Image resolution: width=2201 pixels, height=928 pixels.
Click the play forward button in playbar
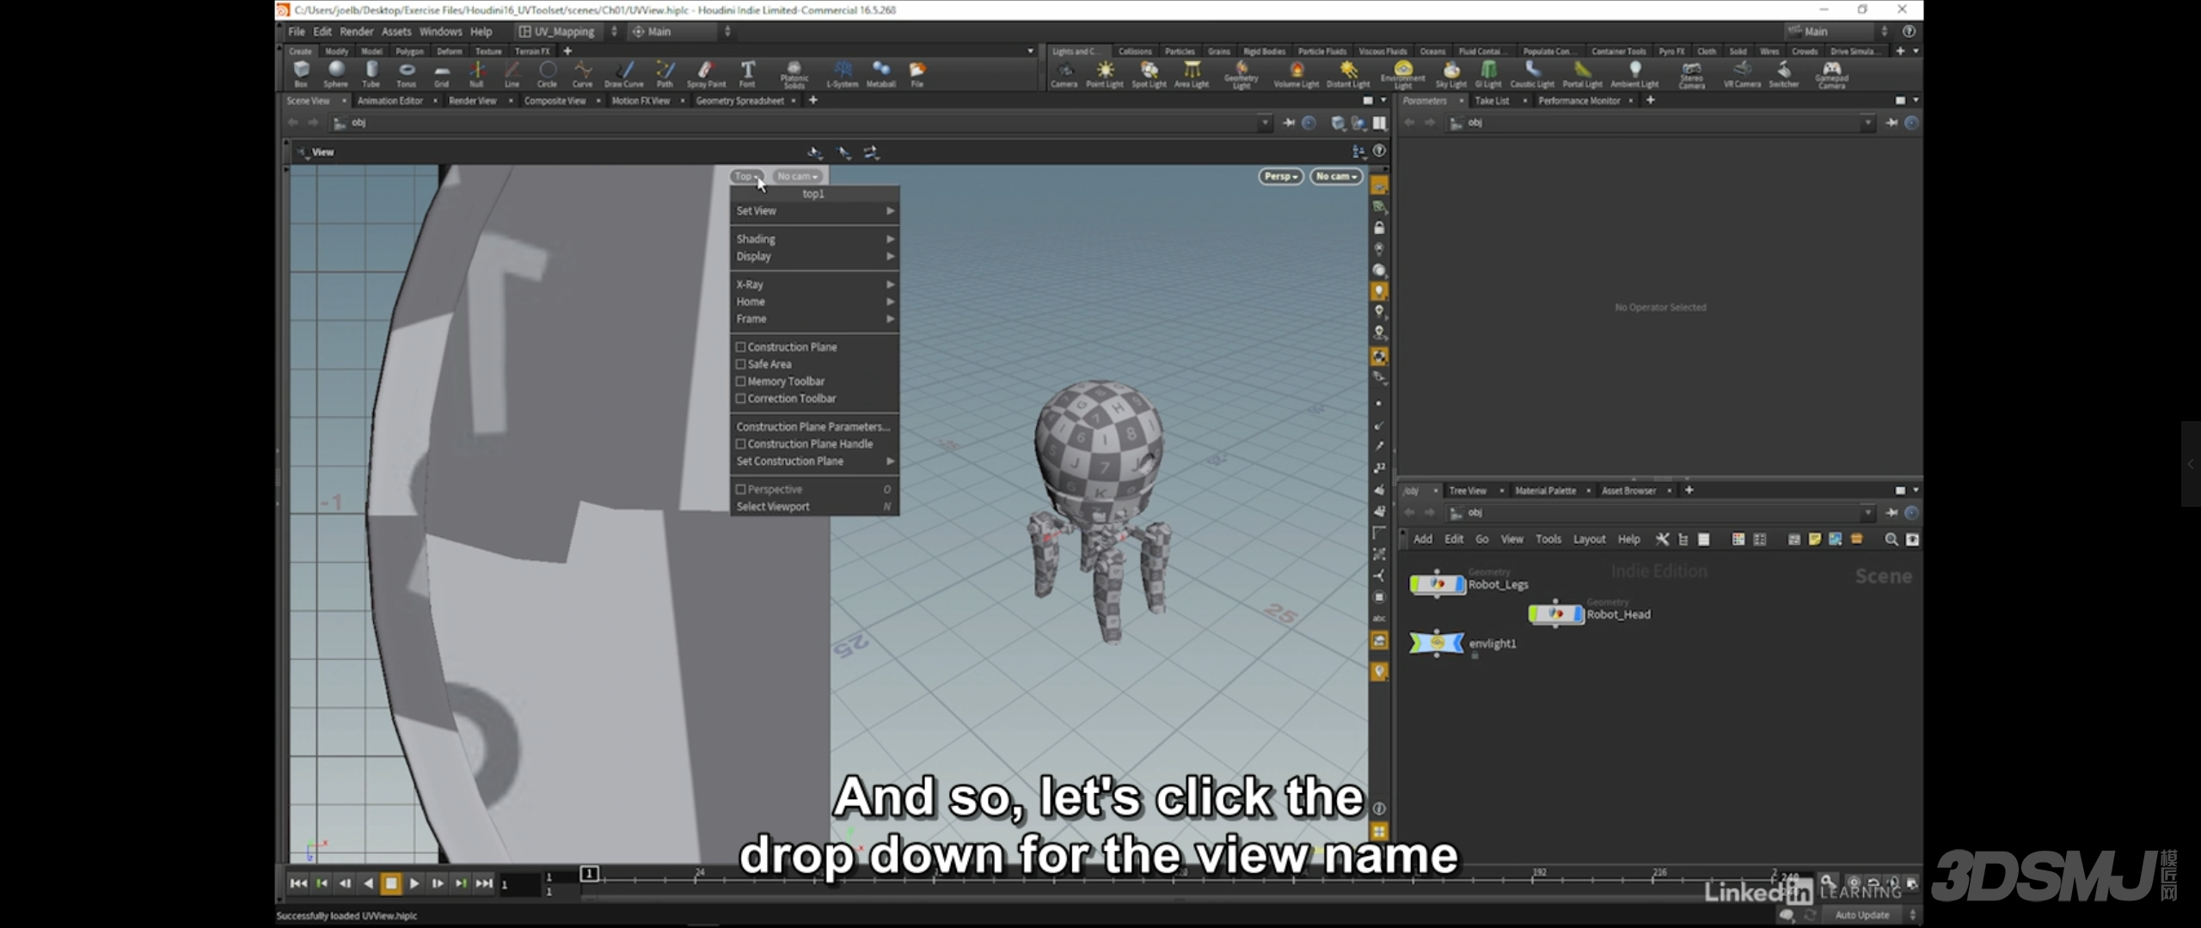(x=414, y=883)
